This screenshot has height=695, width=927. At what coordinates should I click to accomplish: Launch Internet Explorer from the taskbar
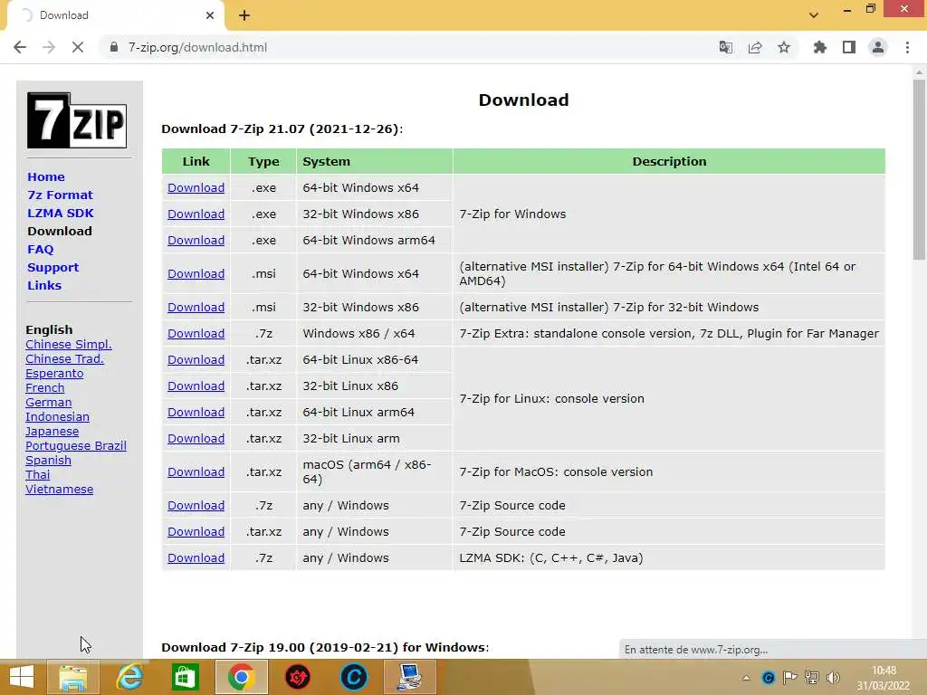(x=129, y=677)
